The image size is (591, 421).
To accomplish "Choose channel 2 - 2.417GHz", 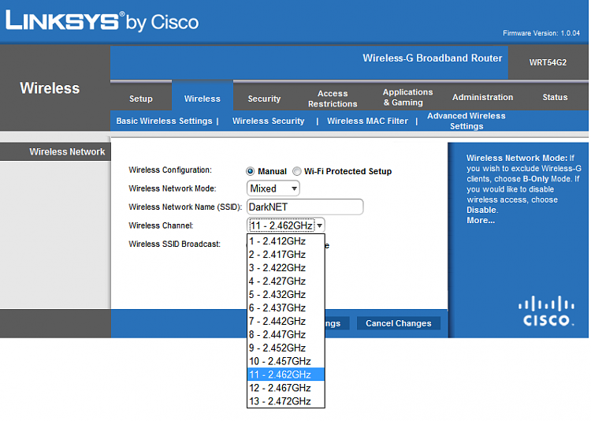I will tap(286, 255).
